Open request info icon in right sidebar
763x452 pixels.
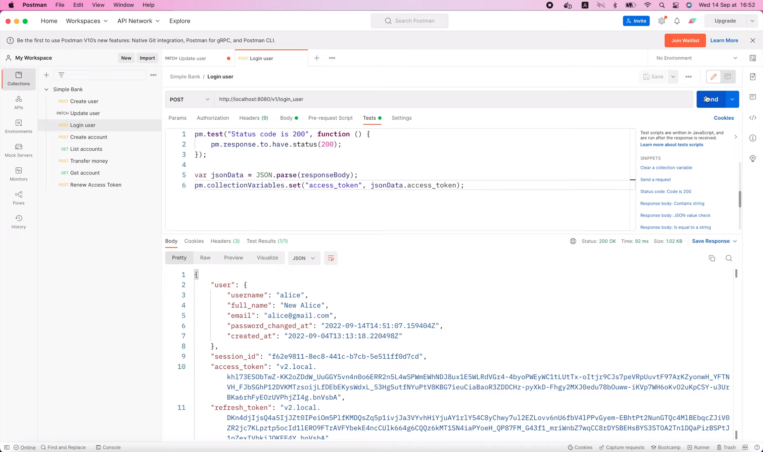(x=753, y=138)
